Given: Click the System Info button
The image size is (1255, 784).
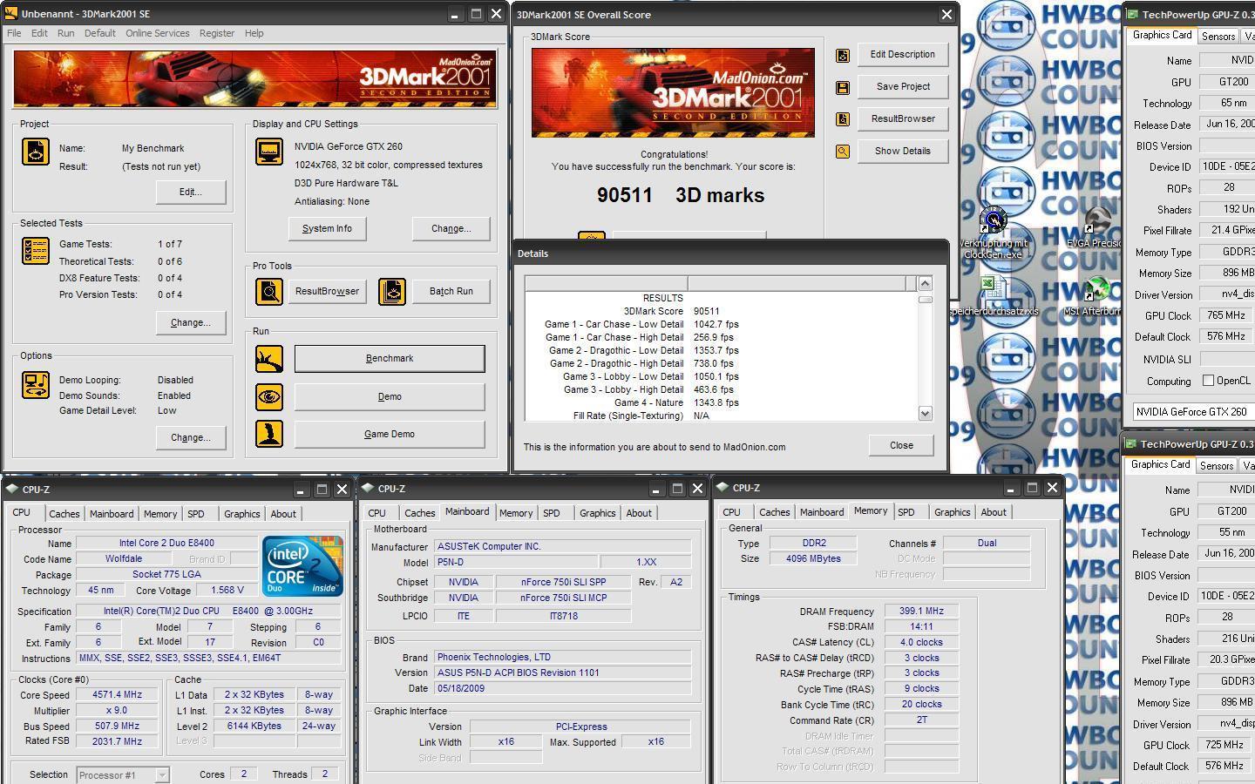Looking at the screenshot, I should coord(327,228).
